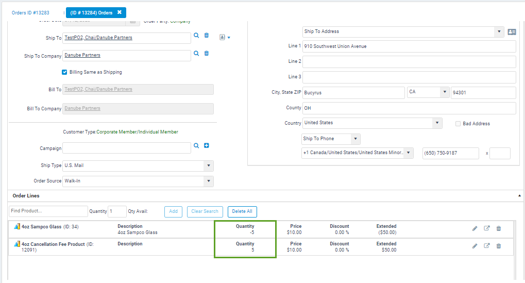This screenshot has height=283, width=525.
Task: Open the address card icon next to Ship To Address
Action: 512,32
